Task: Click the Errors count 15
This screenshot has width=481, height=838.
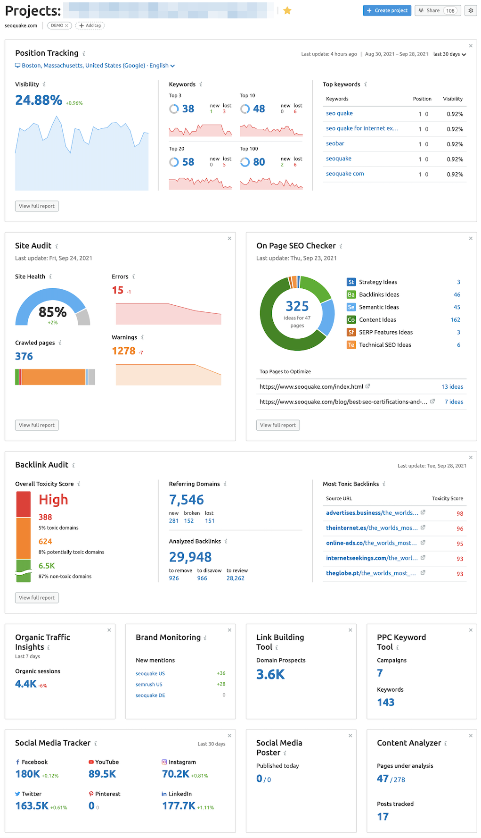Action: point(118,290)
